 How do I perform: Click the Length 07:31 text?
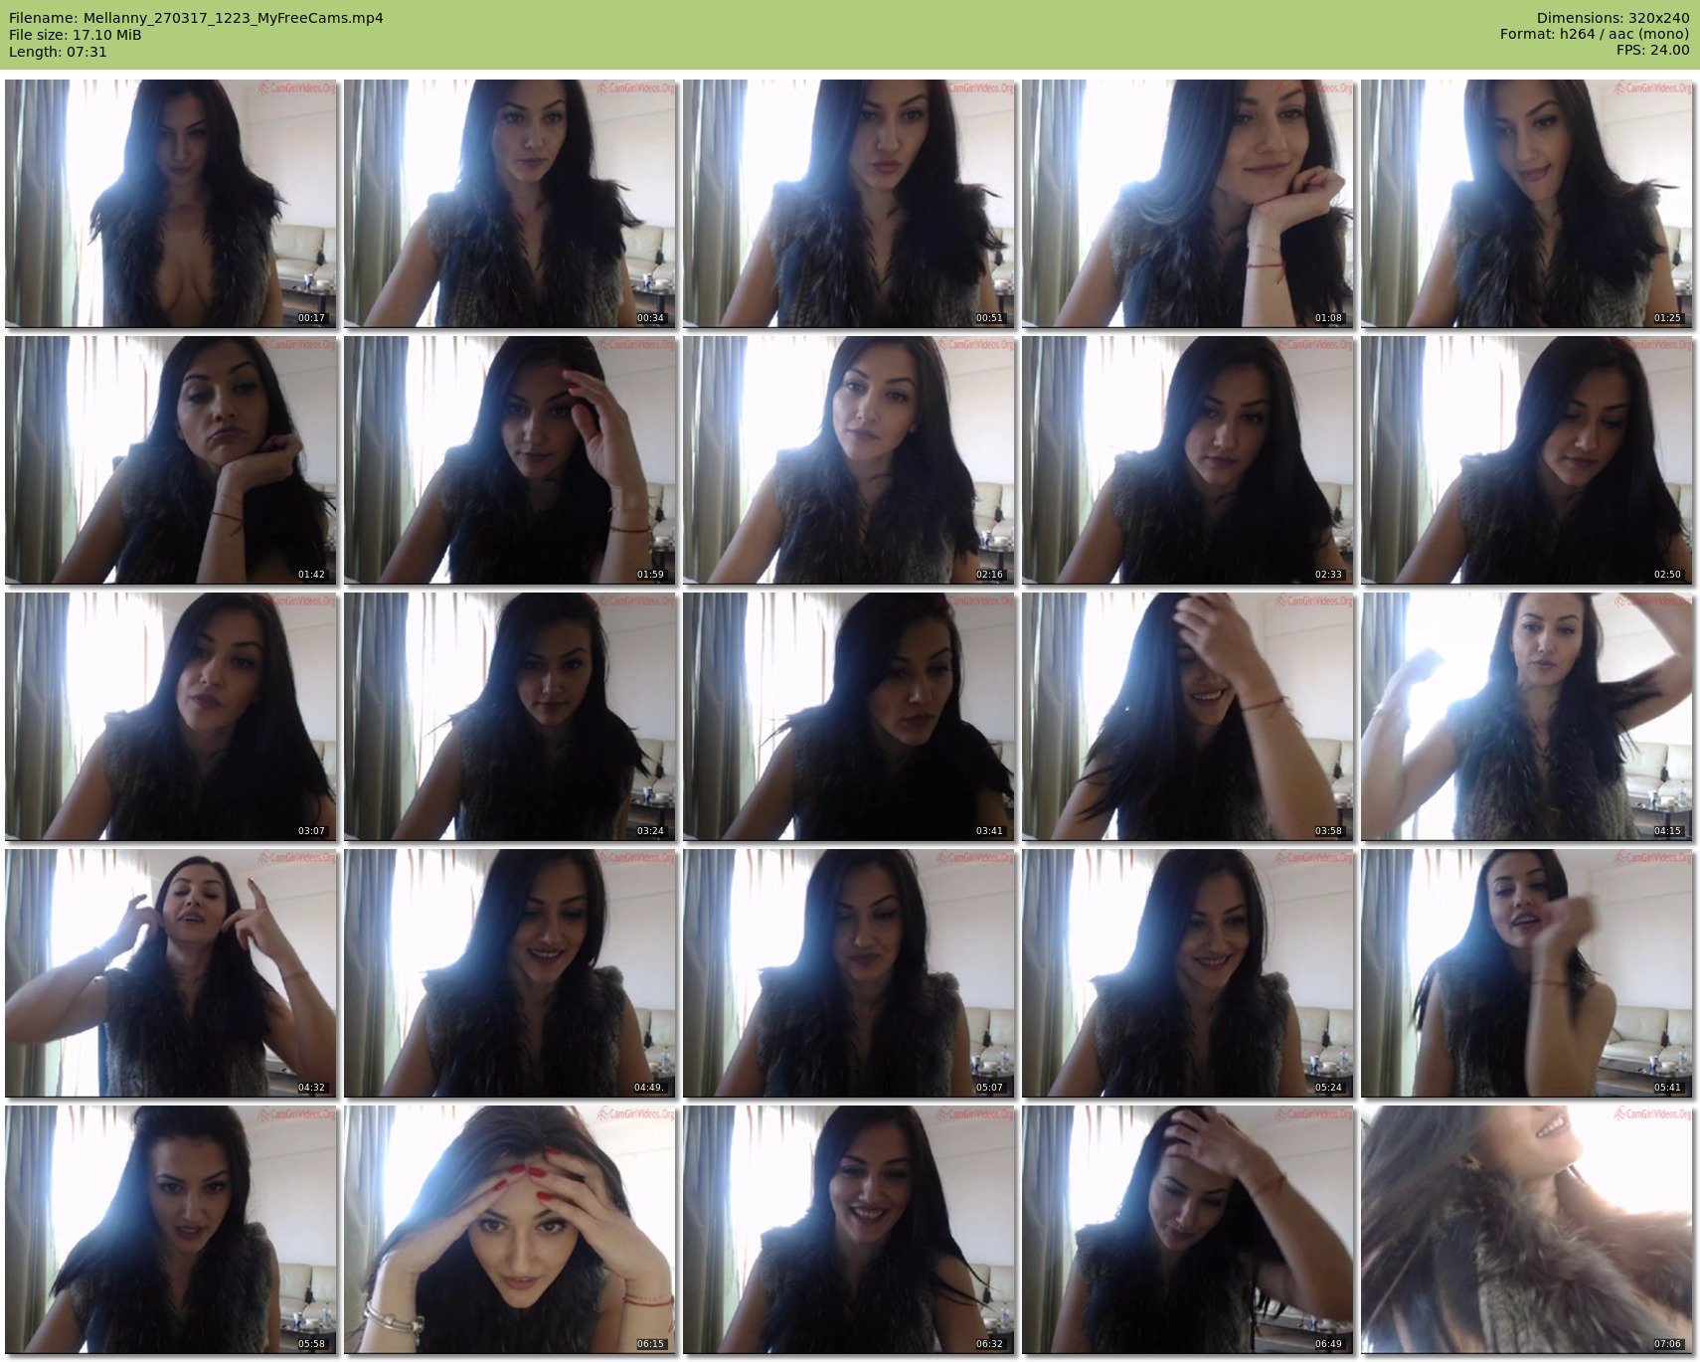pyautogui.click(x=58, y=52)
